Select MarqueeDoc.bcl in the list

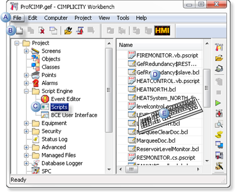(x=156, y=141)
